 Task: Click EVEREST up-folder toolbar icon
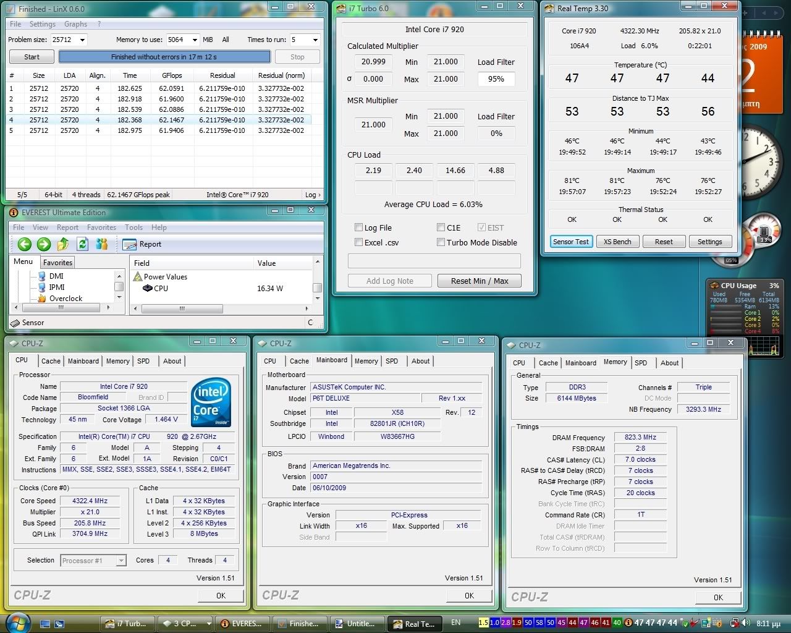[63, 244]
